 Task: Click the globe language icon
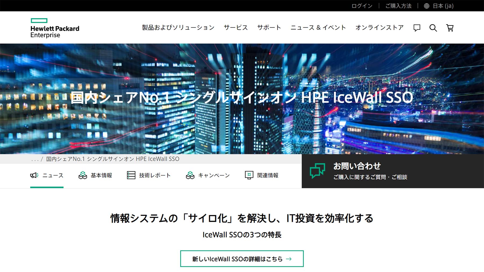(x=426, y=6)
